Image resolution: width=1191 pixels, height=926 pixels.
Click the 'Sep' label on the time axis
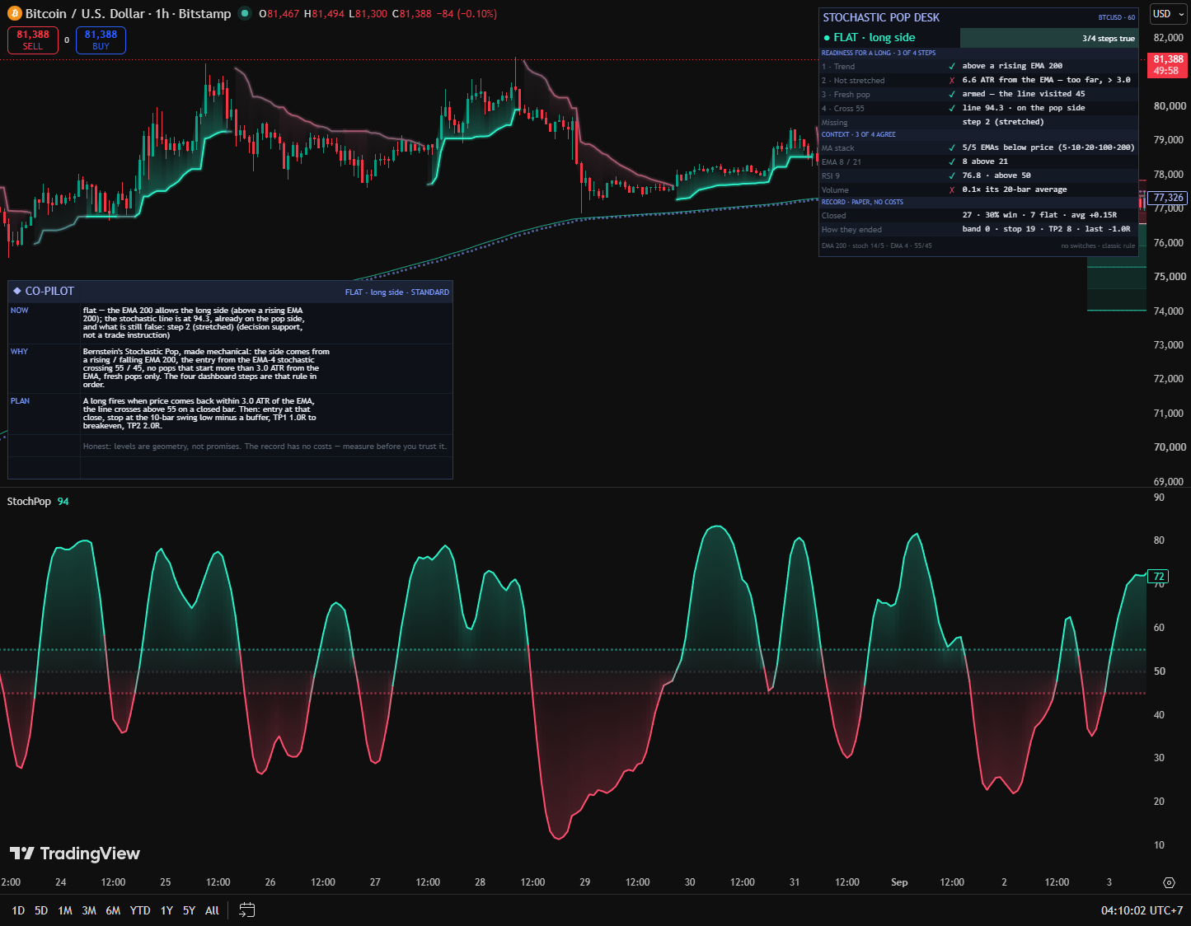click(899, 882)
